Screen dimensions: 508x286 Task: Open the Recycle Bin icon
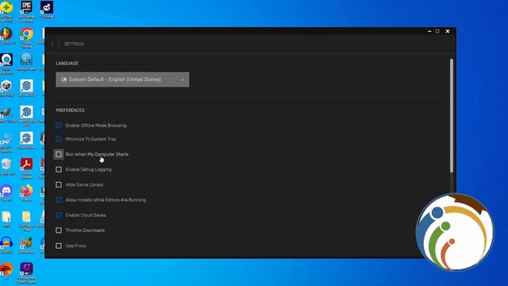[x=6, y=167]
